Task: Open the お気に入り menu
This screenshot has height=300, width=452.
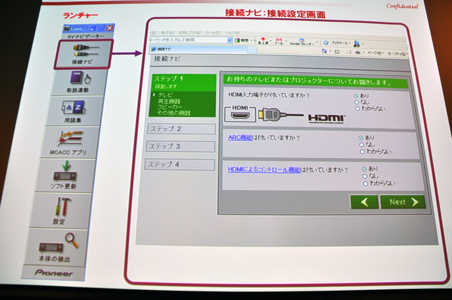Action: point(189,33)
